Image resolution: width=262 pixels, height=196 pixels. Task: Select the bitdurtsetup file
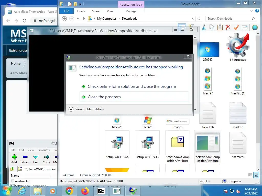coord(238,47)
